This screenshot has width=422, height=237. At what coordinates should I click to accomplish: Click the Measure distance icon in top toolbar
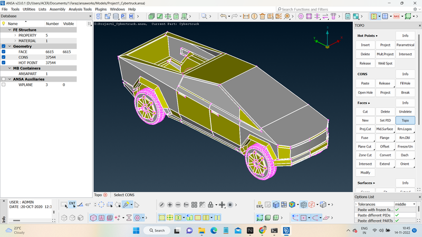(246, 16)
